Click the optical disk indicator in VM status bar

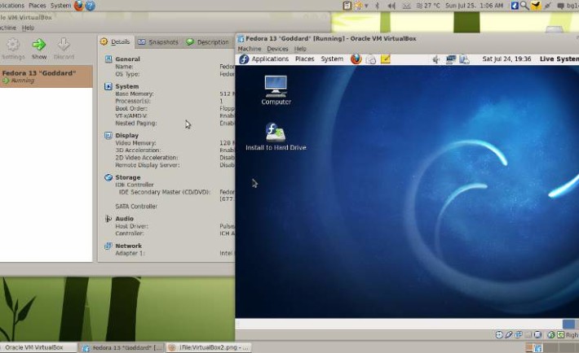pos(499,334)
